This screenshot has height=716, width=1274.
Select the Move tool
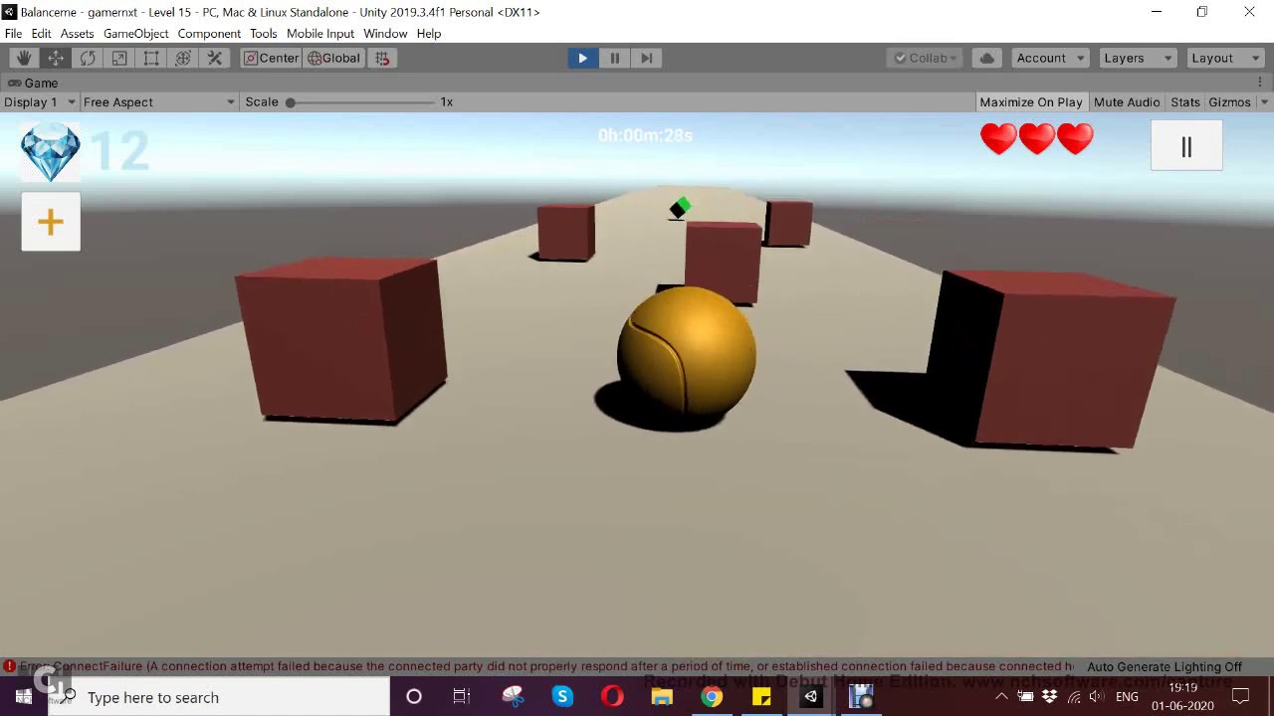coord(56,58)
